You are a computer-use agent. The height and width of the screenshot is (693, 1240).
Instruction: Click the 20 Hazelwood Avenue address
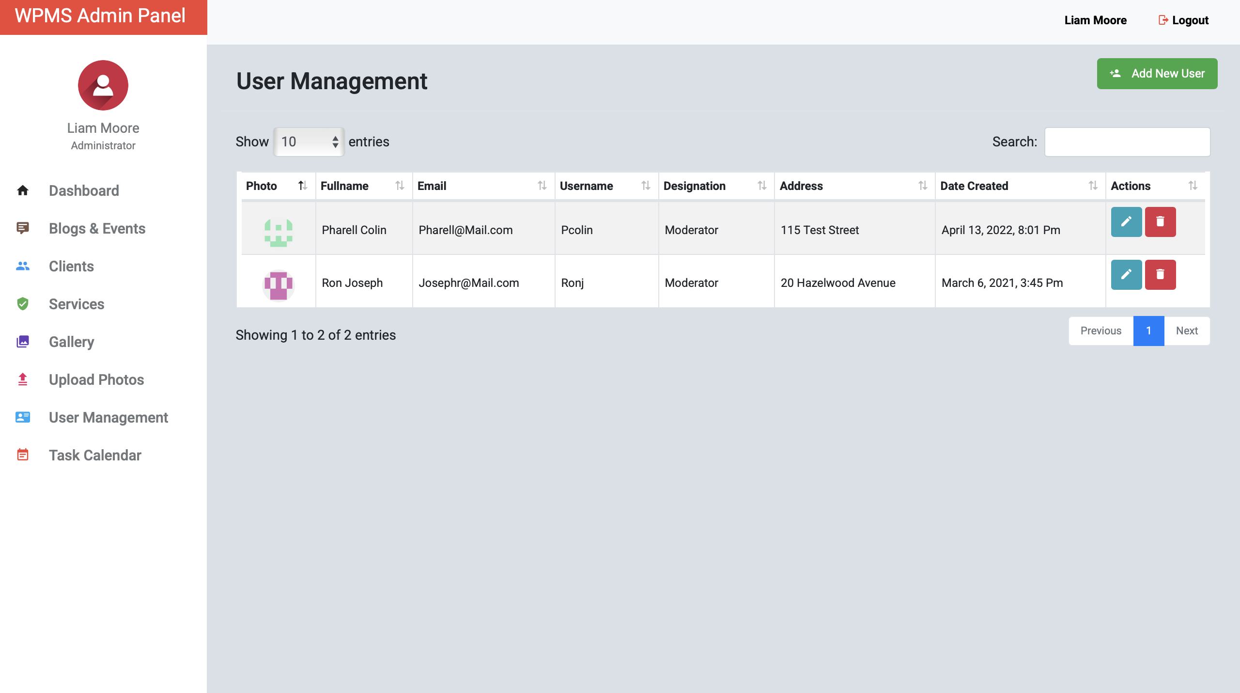[838, 283]
